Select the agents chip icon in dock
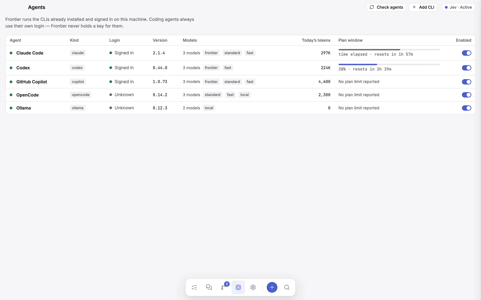This screenshot has width=481, height=300. tap(238, 287)
